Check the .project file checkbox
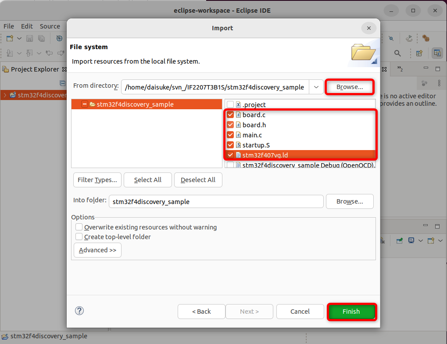The width and height of the screenshot is (447, 344). tap(230, 105)
